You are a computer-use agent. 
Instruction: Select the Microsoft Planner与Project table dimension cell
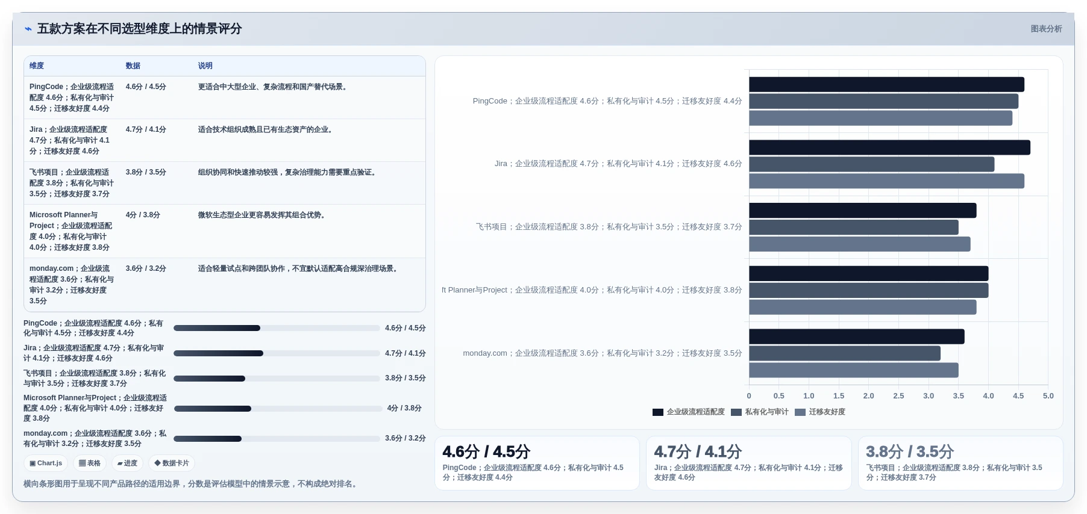pyautogui.click(x=73, y=231)
